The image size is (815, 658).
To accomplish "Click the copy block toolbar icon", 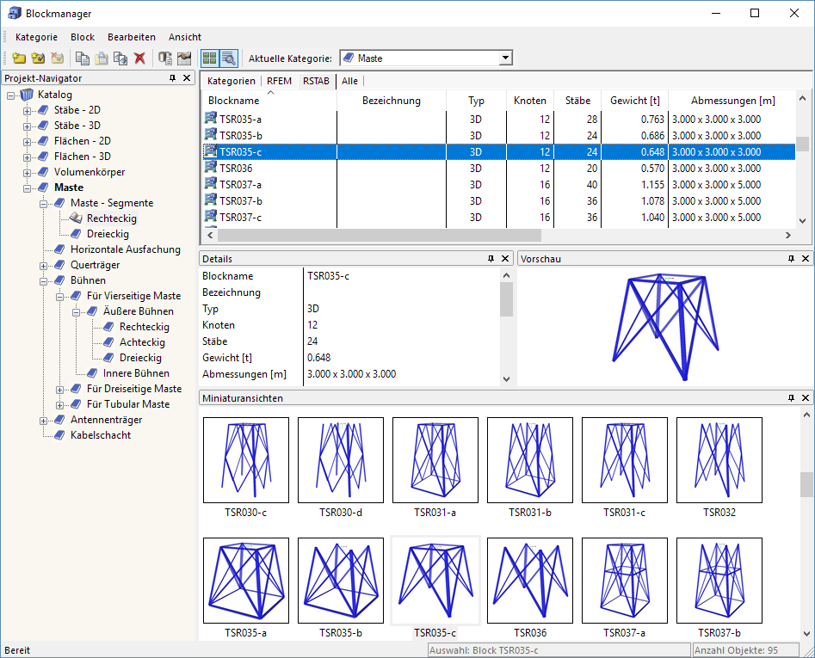I will coord(82,58).
